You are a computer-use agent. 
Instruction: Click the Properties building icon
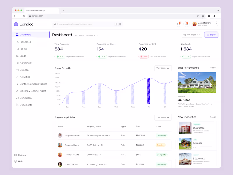17,42
